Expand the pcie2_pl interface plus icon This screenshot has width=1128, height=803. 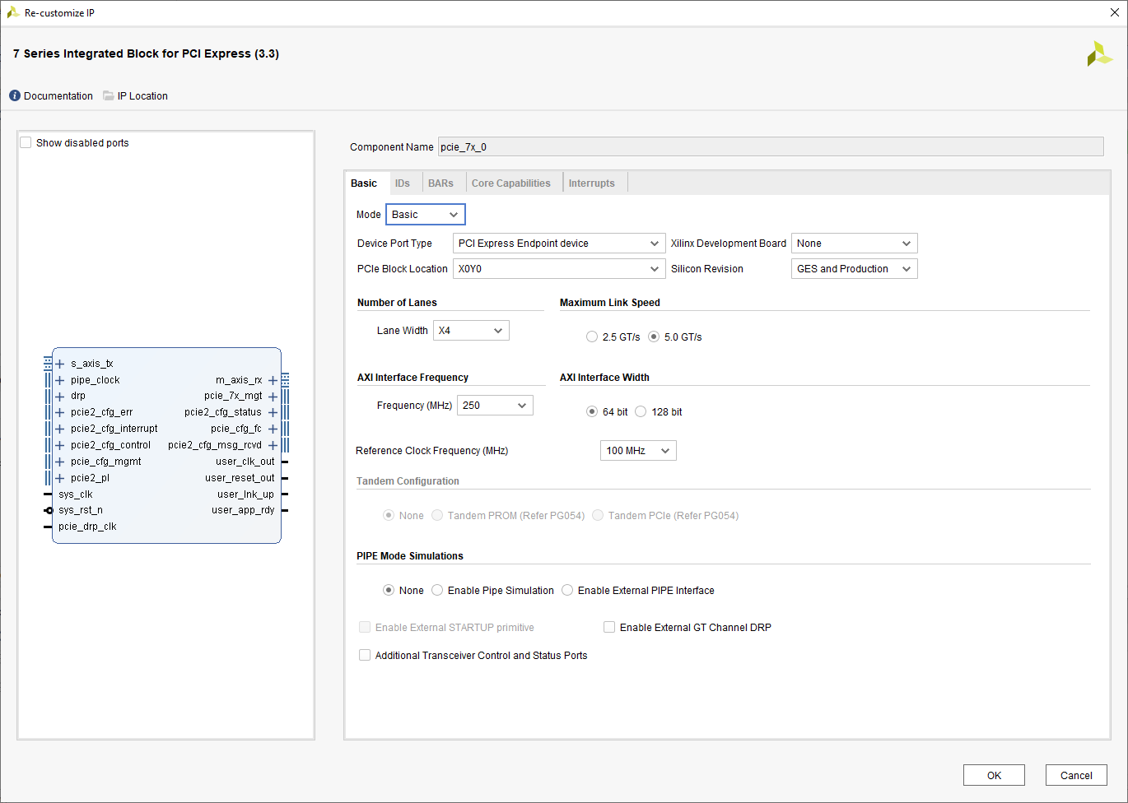point(59,478)
